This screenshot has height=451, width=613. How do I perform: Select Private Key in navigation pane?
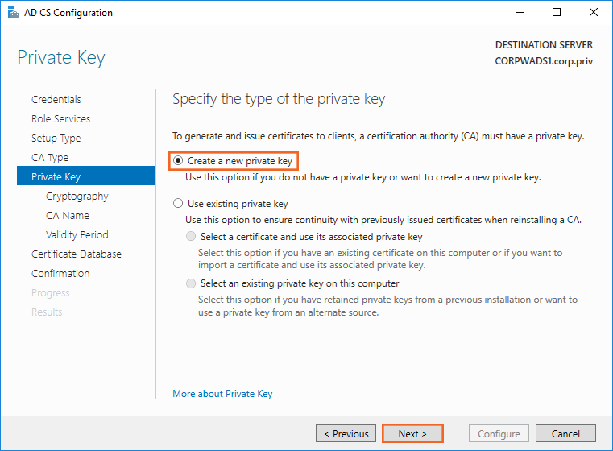(56, 176)
